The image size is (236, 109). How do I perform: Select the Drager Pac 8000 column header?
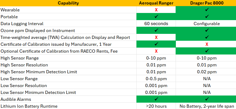pyautogui.click(x=207, y=3)
